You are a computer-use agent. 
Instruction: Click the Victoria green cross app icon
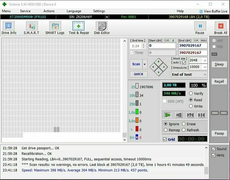click(x=4, y=4)
